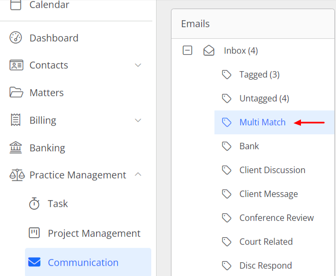This screenshot has width=336, height=276.
Task: Click the Communication envelope icon
Action: [x=35, y=262]
